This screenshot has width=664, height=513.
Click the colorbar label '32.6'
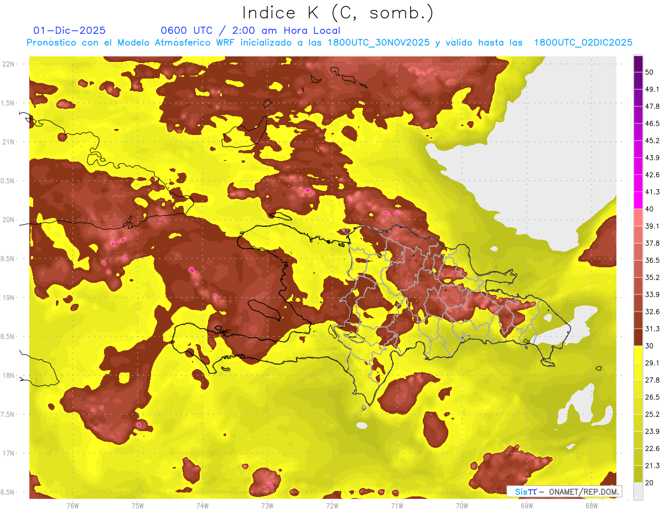click(652, 312)
